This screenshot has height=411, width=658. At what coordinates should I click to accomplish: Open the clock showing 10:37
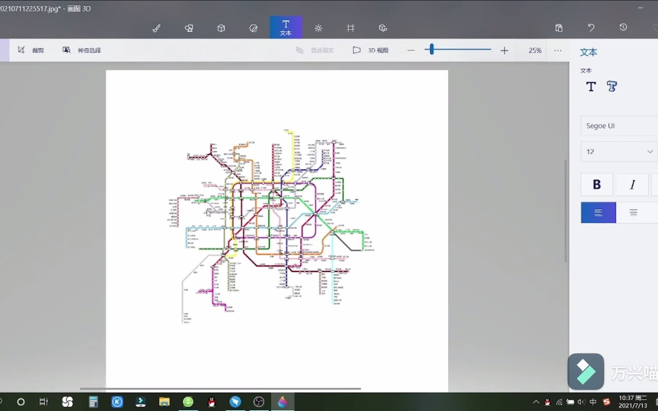[632, 402]
